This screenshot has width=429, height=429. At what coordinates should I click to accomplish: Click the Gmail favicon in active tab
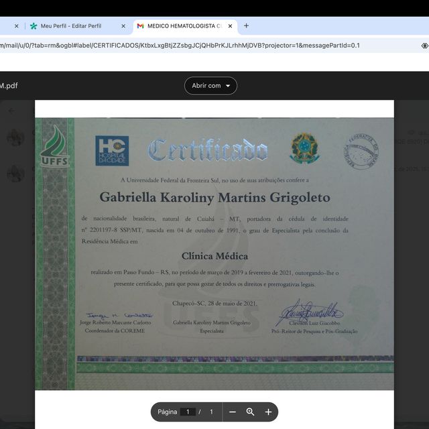coord(140,26)
